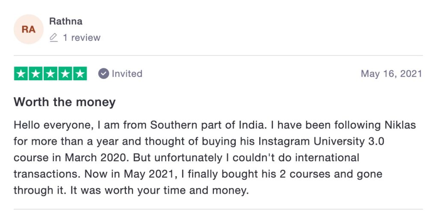Screen dimensions: 438x215
Task: Click the "Invited" label text
Action: pyautogui.click(x=127, y=73)
